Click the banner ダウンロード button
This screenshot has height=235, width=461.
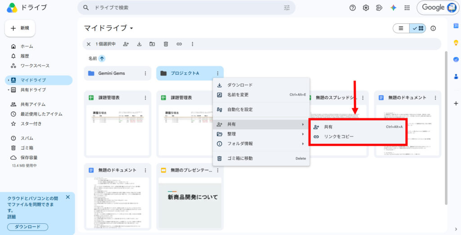[27, 227]
